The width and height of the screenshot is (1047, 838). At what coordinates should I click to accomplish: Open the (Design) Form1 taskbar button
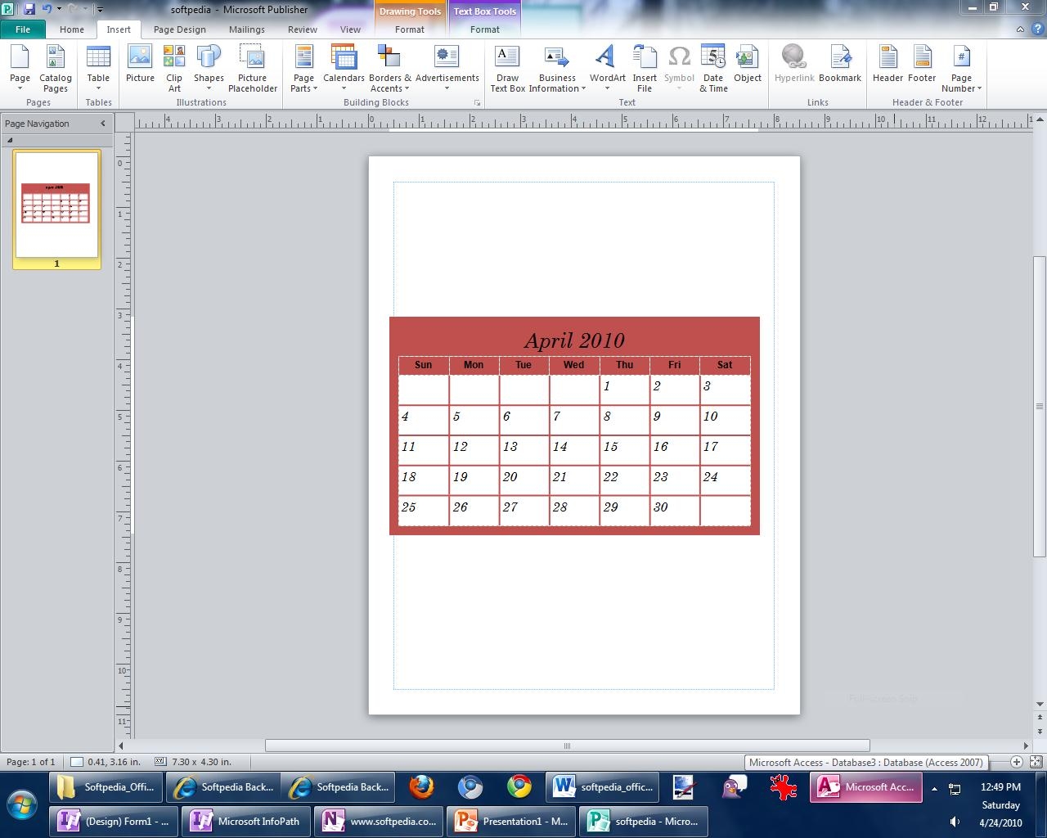[114, 821]
